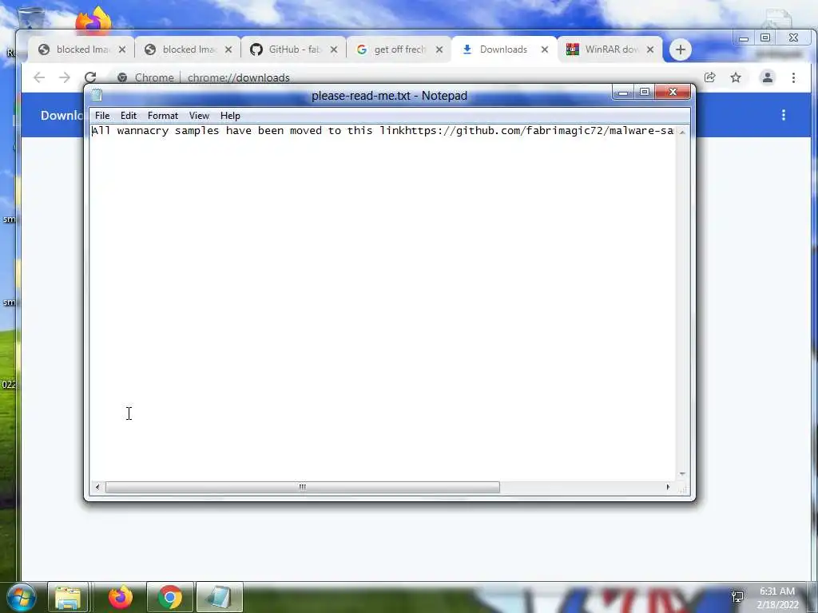
Task: Open Firefox from the taskbar
Action: click(x=121, y=597)
